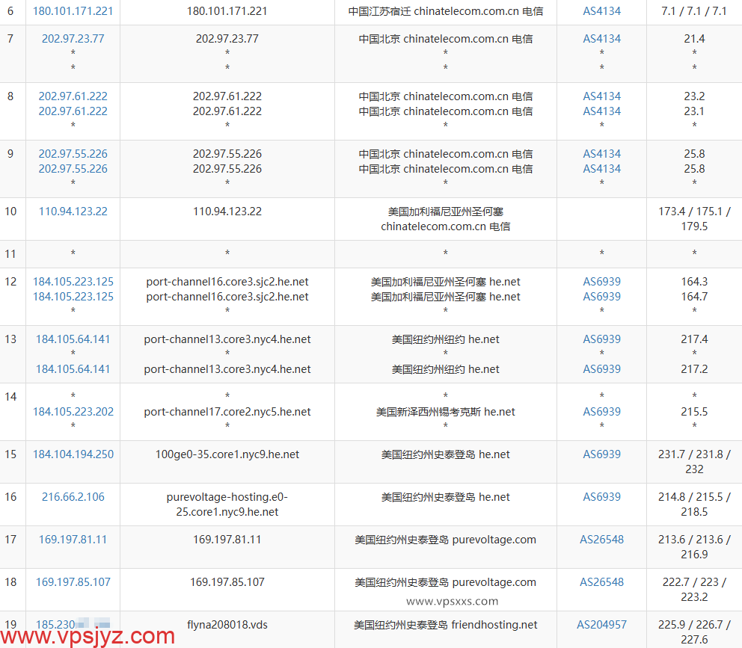
Task: Select the 164.3 latency value
Action: tap(694, 282)
